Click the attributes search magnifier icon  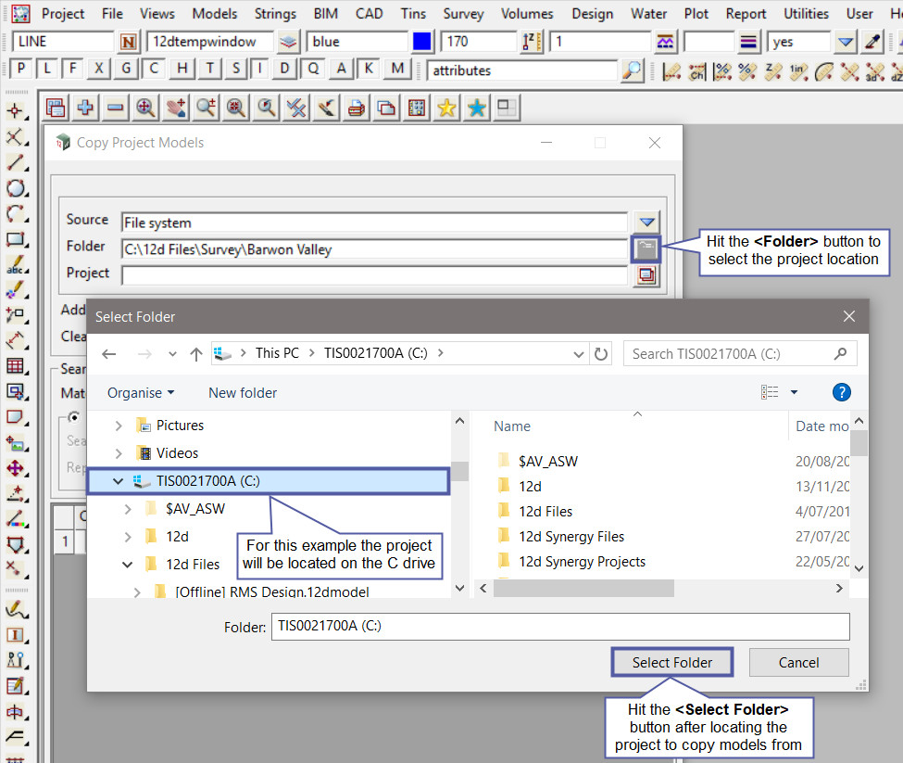click(x=632, y=70)
